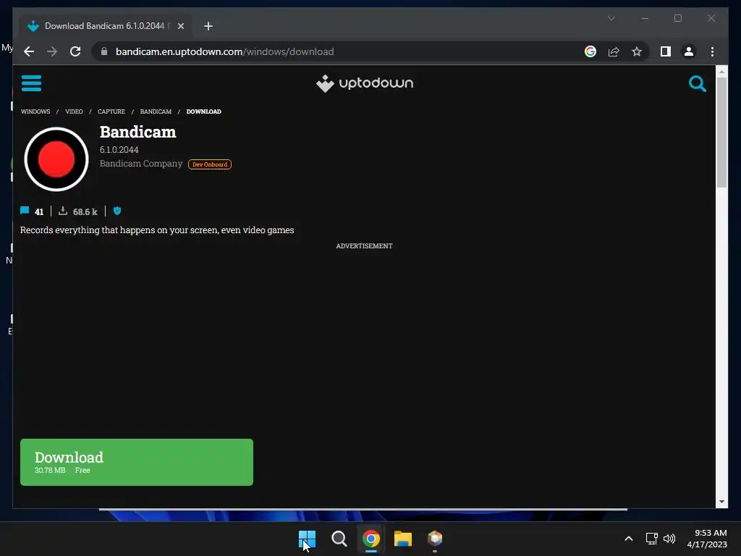Click the Dev Onboard badge
Screen dimensions: 741x556
[x=210, y=164]
